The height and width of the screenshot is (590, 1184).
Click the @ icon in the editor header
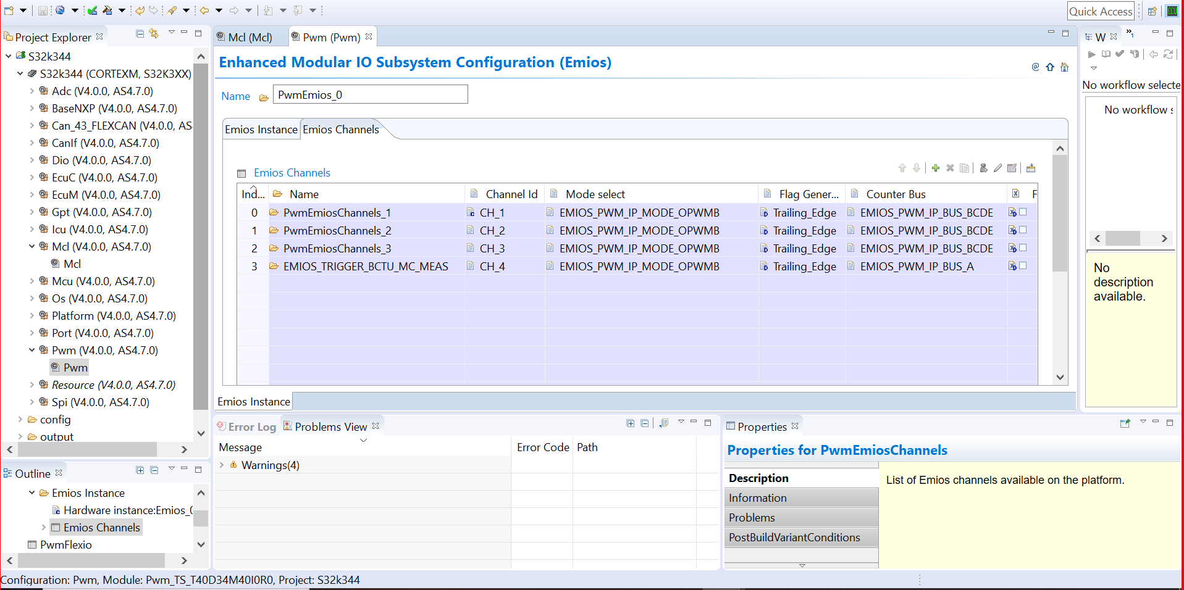coord(1036,67)
